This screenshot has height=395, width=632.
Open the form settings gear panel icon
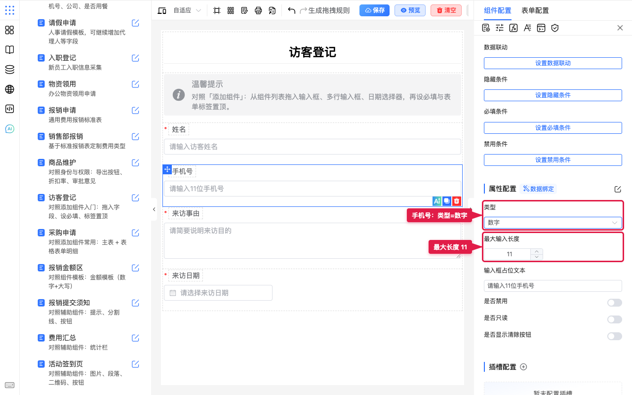coord(486,28)
